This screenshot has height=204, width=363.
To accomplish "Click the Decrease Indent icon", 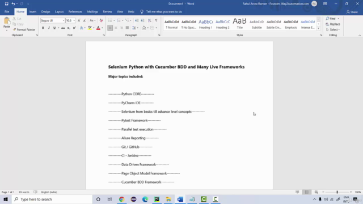I will tap(137, 20).
